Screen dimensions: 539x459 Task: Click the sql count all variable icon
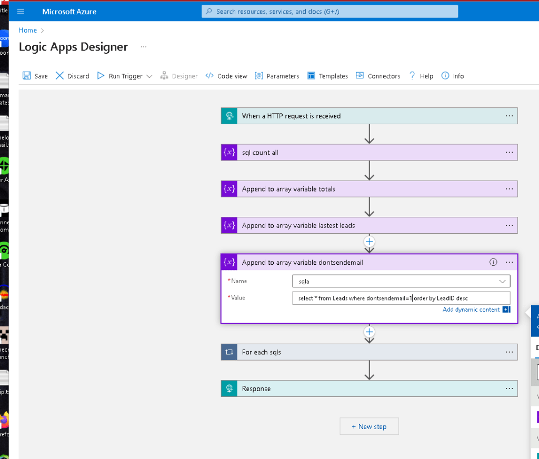(229, 152)
